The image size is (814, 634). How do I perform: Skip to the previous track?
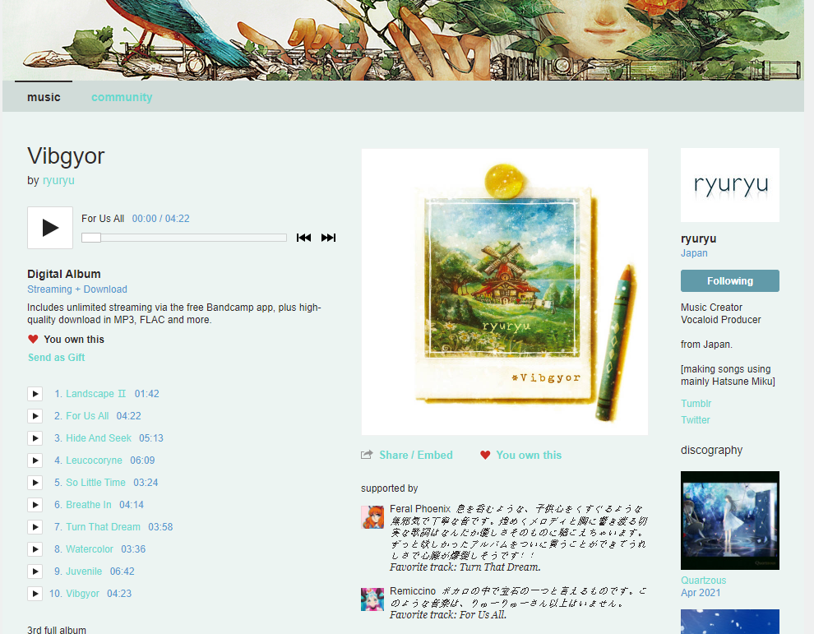click(303, 238)
